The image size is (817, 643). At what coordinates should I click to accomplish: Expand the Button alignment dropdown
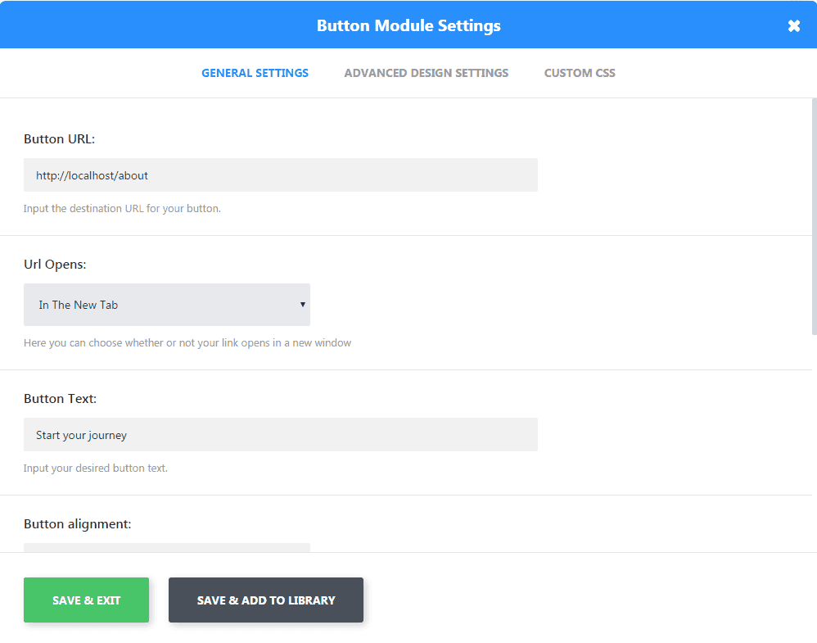(x=166, y=547)
